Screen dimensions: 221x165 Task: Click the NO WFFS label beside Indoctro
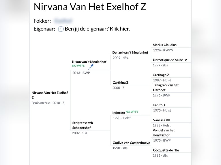[132, 112]
